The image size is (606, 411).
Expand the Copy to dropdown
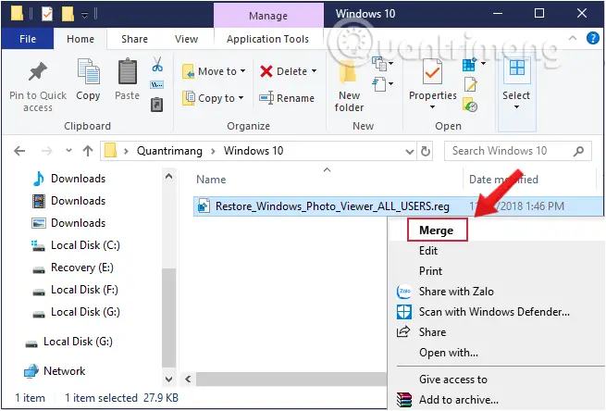(x=241, y=98)
